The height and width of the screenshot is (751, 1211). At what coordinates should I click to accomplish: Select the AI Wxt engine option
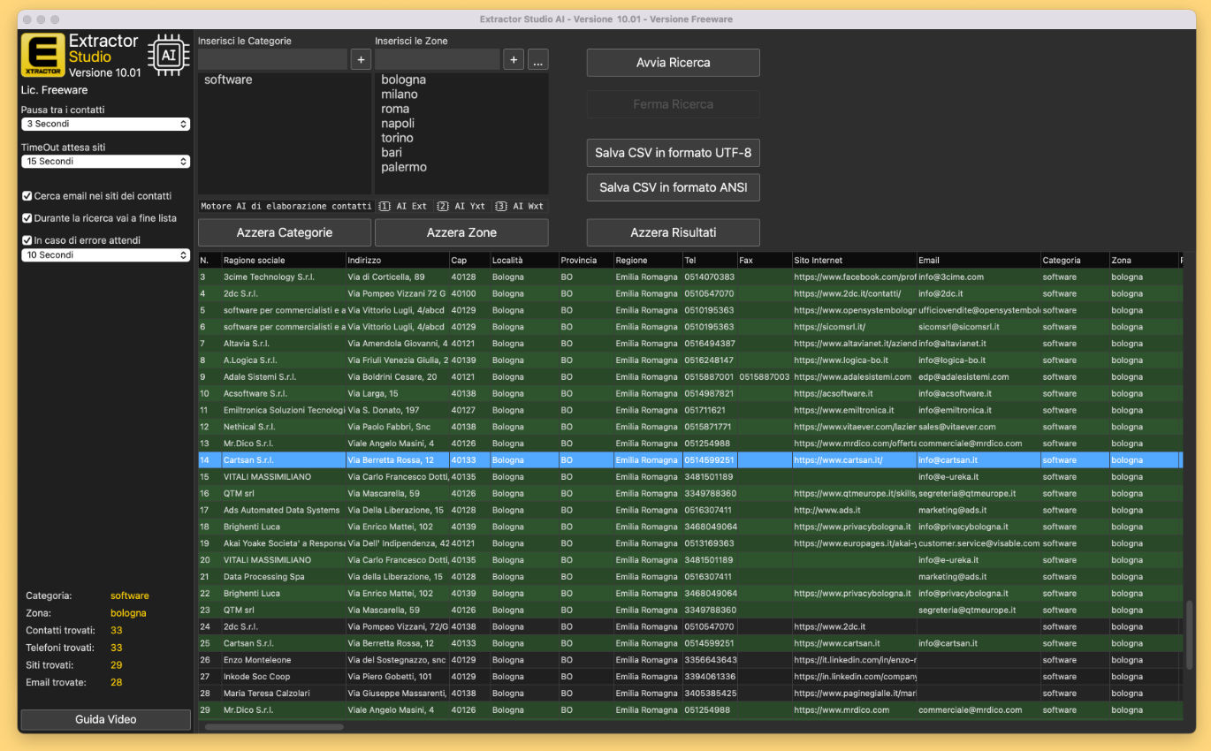(x=521, y=206)
